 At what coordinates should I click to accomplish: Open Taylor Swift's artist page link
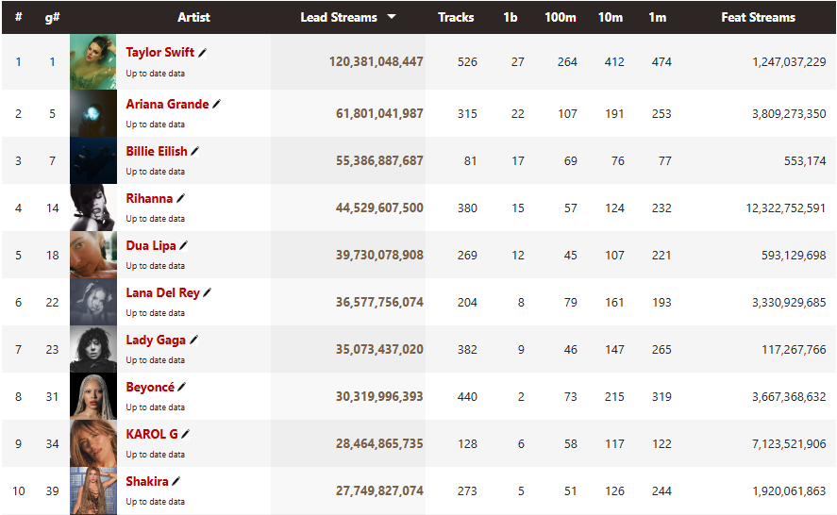coord(160,52)
